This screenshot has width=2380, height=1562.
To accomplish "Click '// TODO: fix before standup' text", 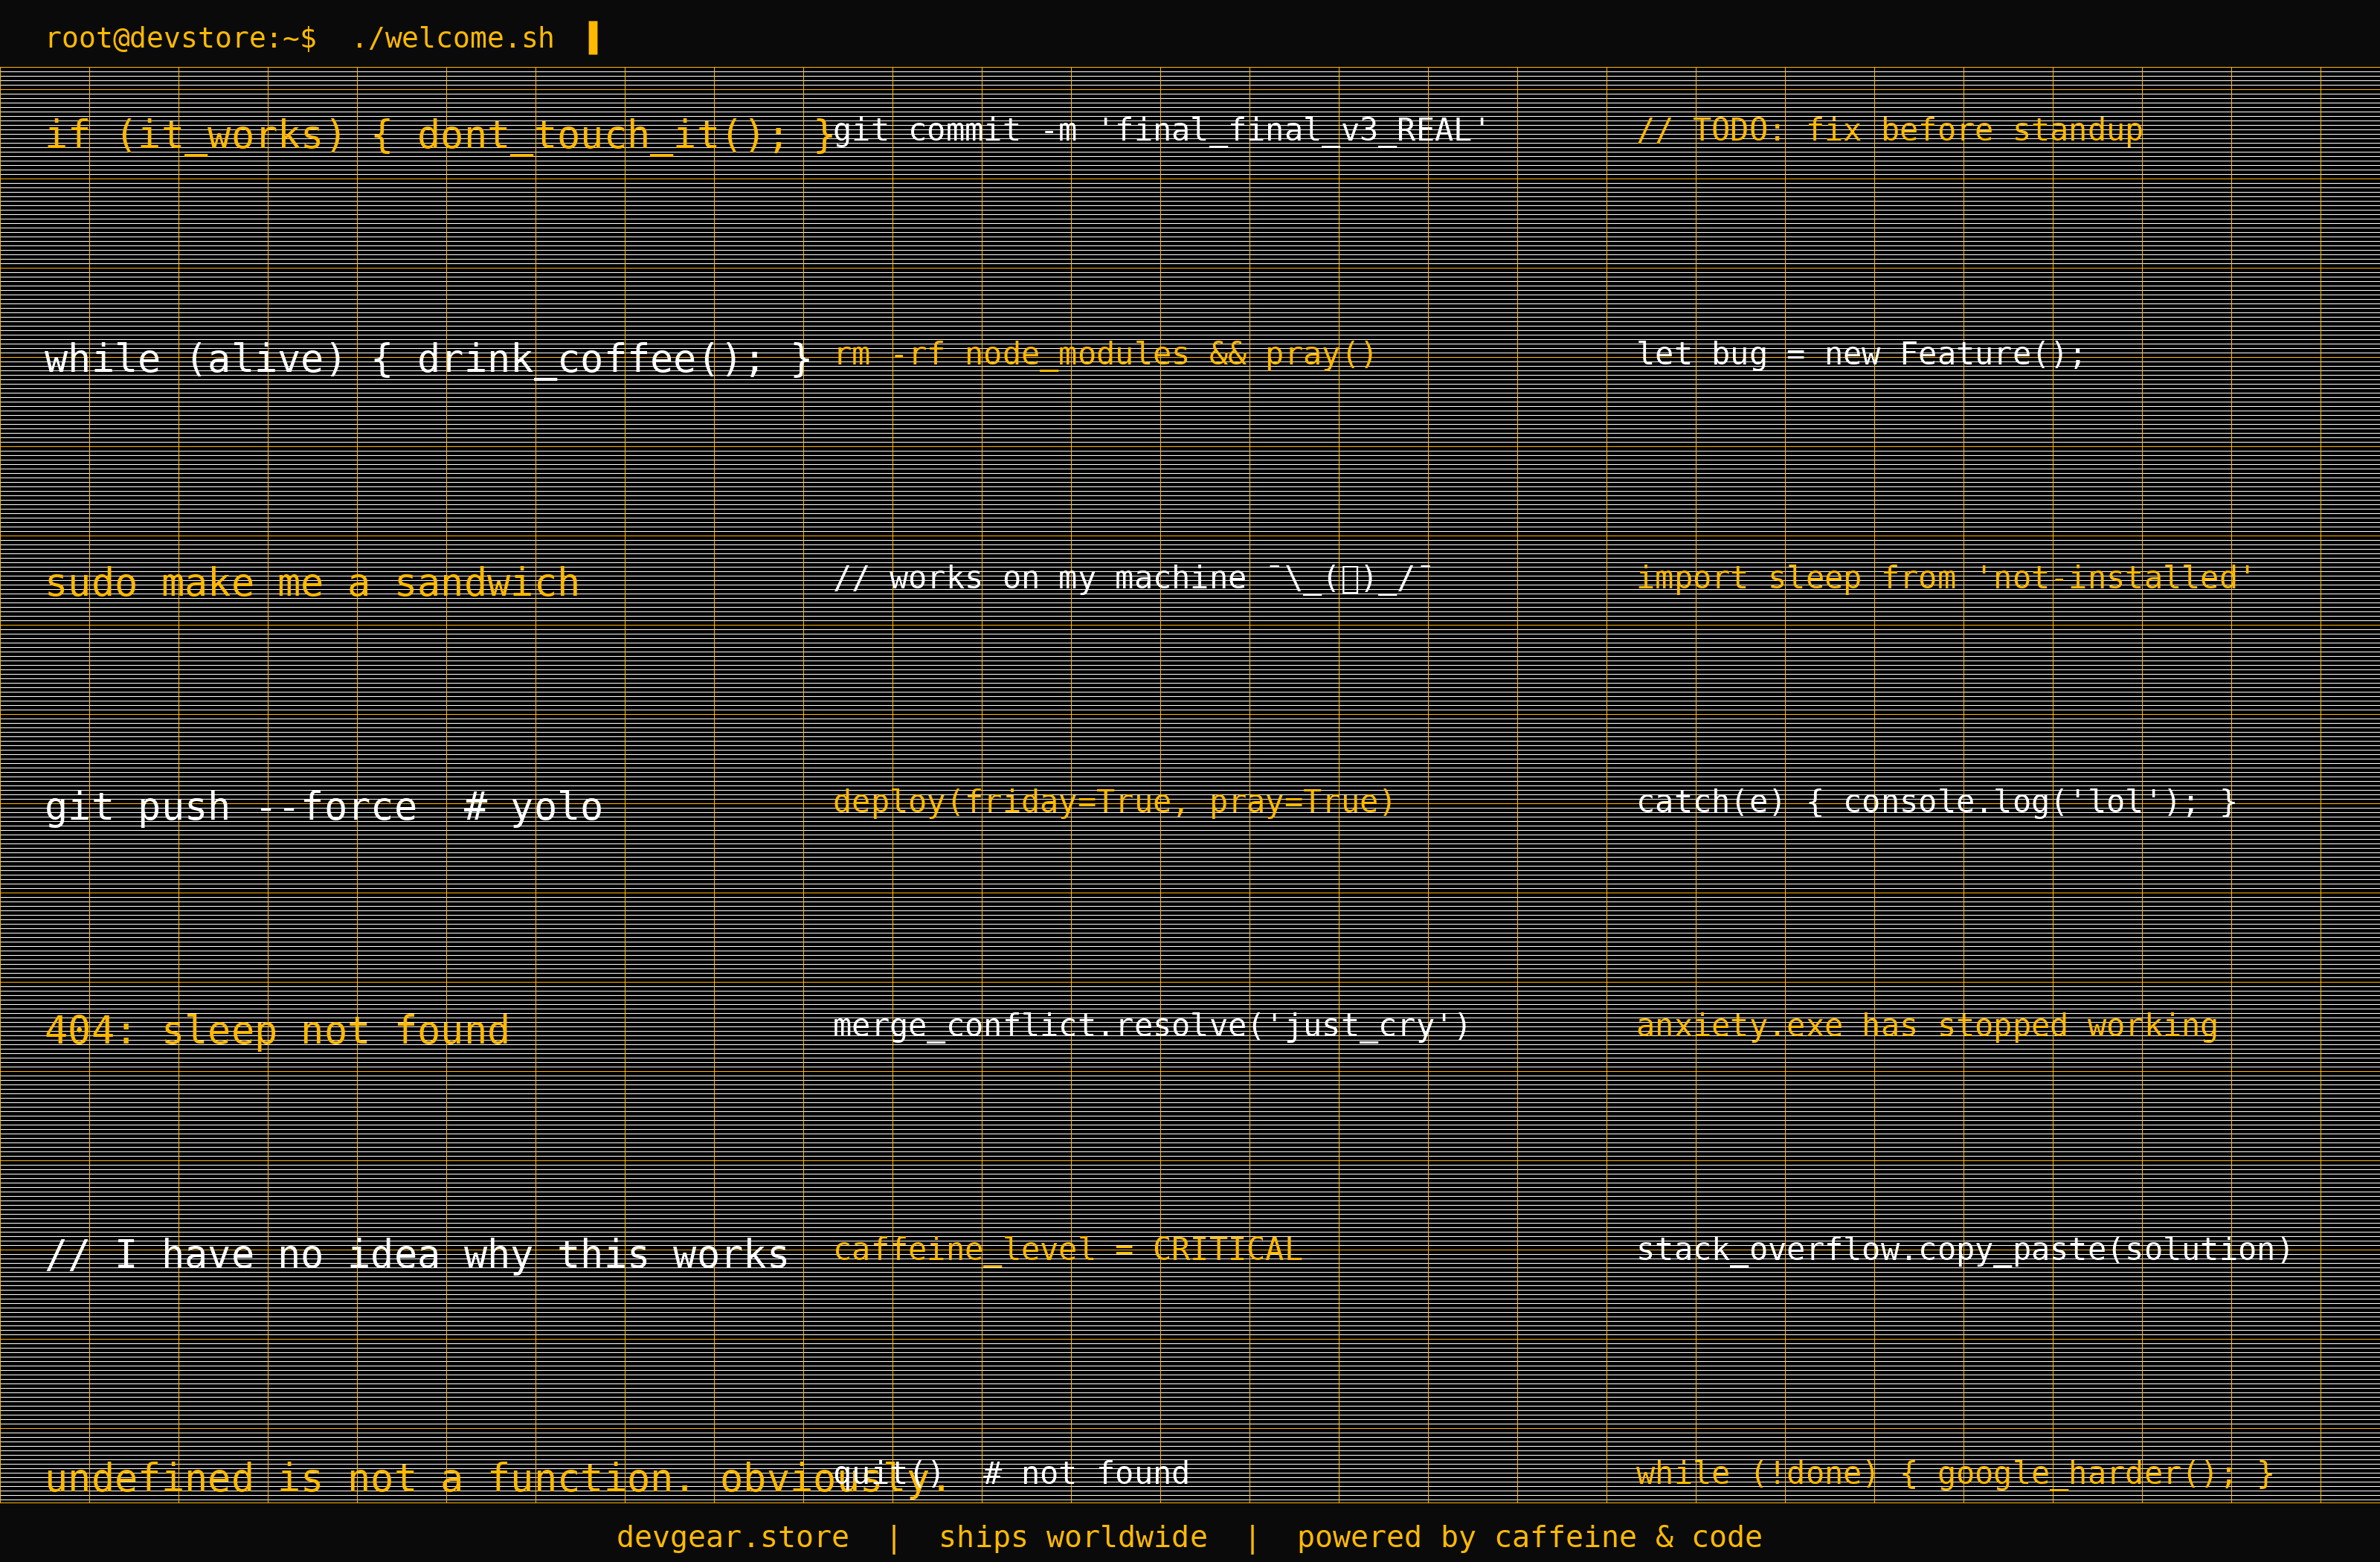I will [x=1889, y=130].
